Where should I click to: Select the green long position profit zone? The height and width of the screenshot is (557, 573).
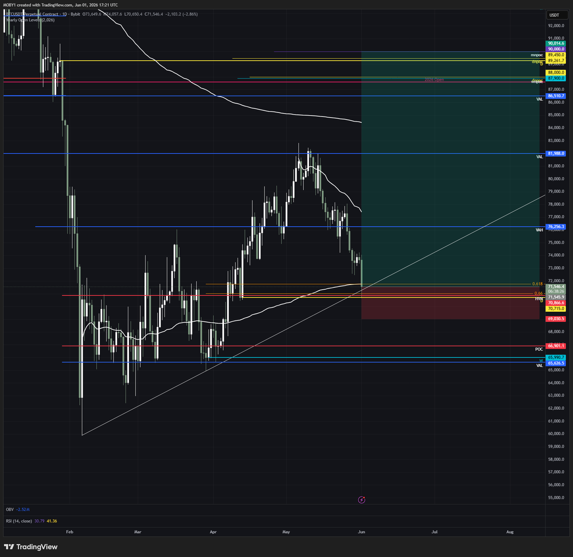click(450, 169)
